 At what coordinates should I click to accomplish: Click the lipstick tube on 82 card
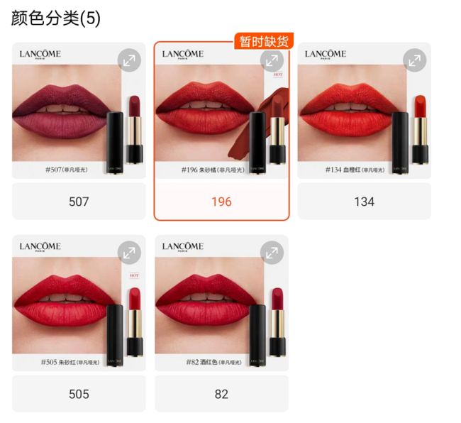[x=277, y=322]
